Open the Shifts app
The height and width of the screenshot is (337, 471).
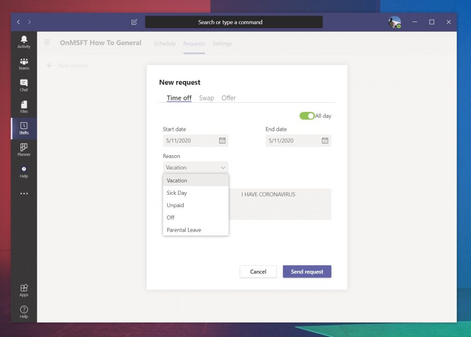[24, 128]
